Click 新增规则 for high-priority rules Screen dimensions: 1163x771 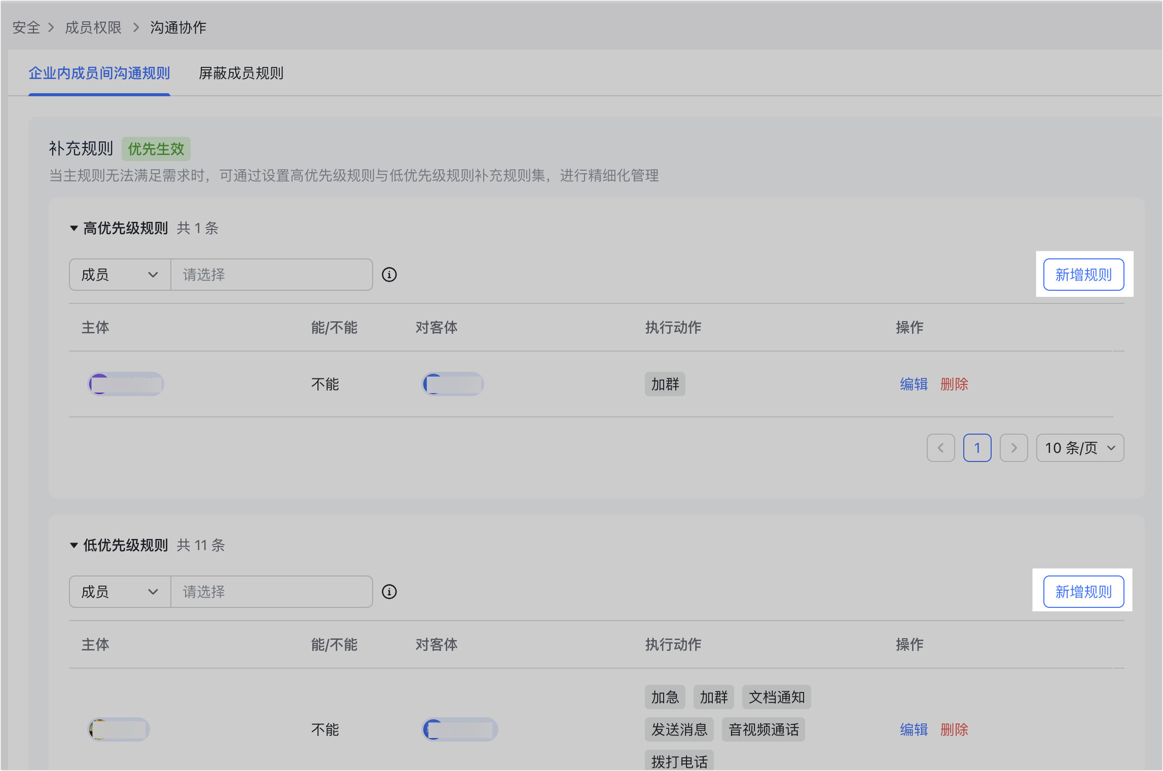[1083, 275]
